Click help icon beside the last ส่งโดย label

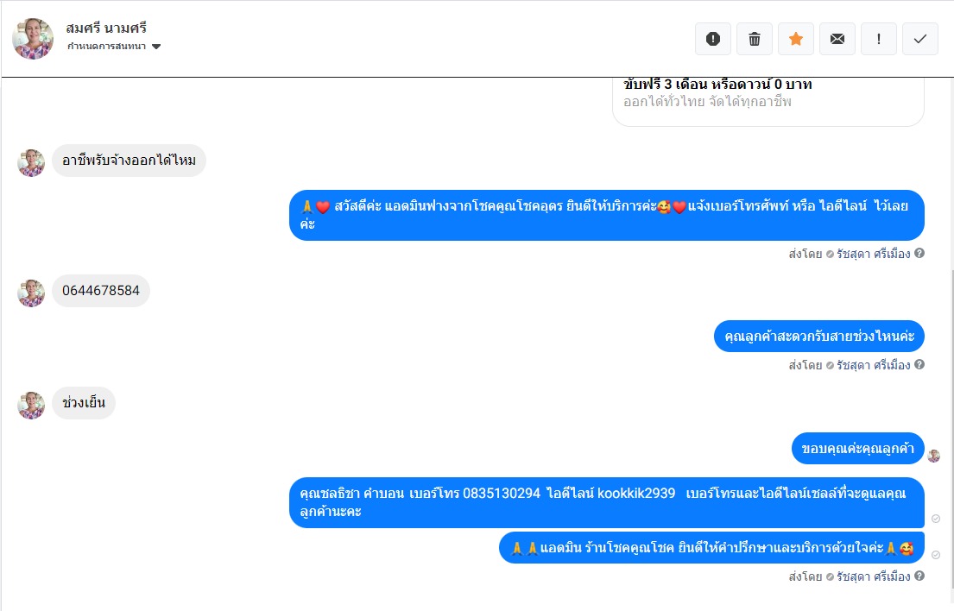coord(919,576)
